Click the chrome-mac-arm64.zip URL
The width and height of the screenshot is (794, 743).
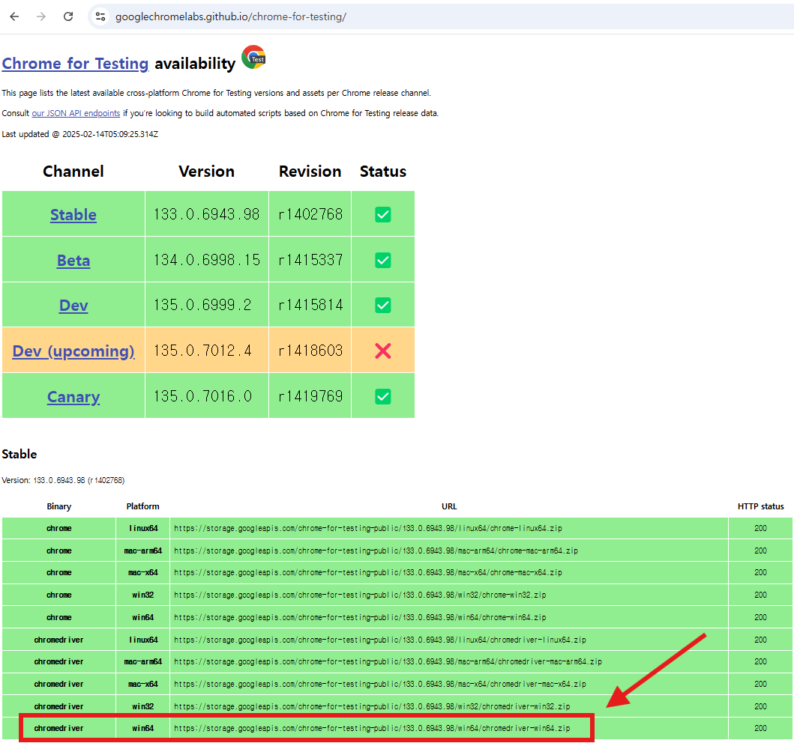(376, 551)
